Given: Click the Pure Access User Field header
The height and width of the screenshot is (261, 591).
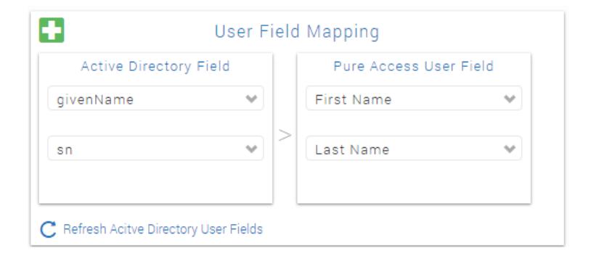Looking at the screenshot, I should tap(413, 66).
